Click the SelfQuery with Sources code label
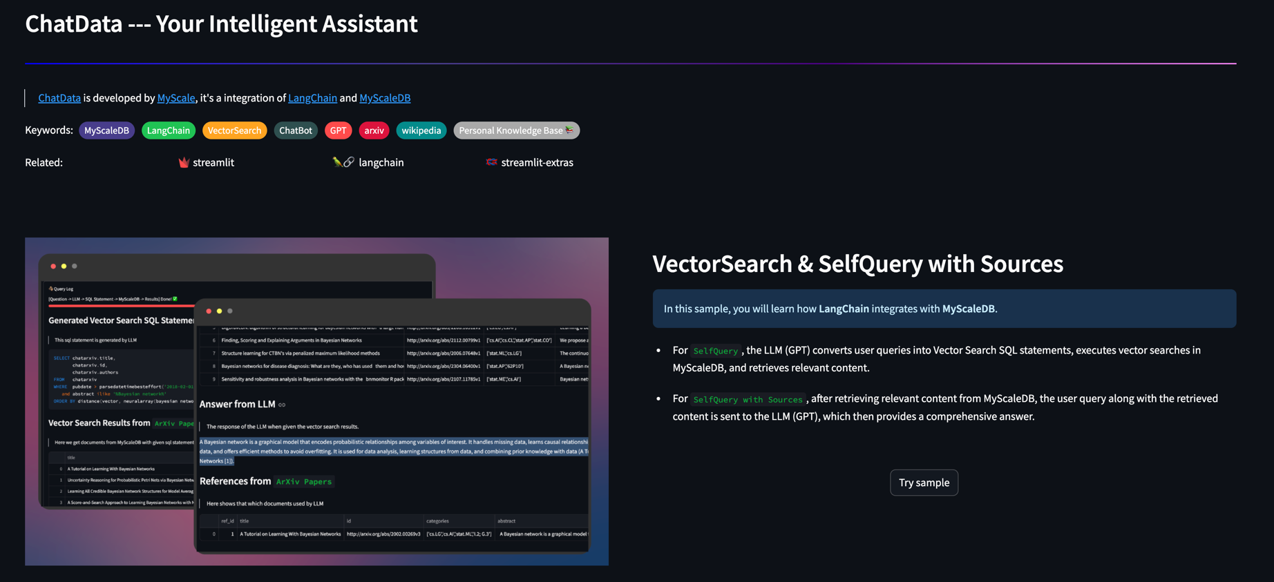1274x582 pixels. pos(748,399)
